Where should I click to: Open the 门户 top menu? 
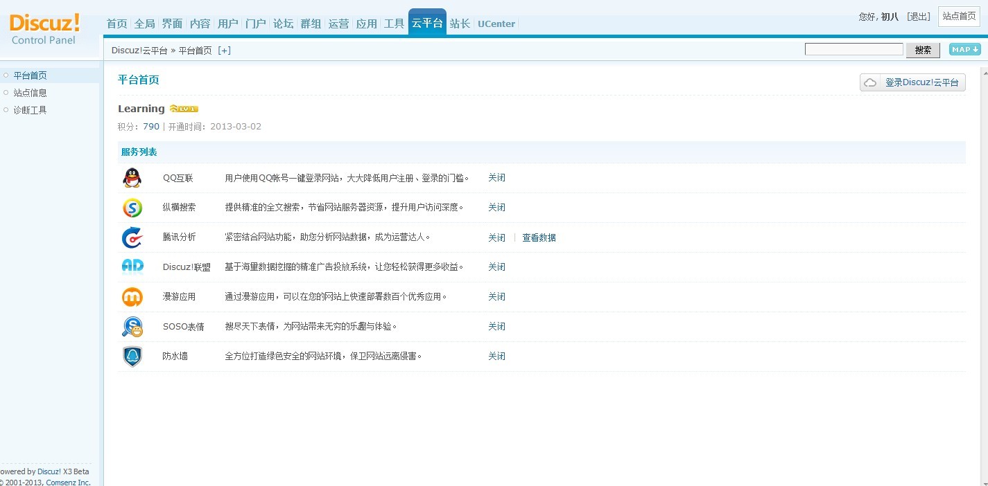(256, 24)
